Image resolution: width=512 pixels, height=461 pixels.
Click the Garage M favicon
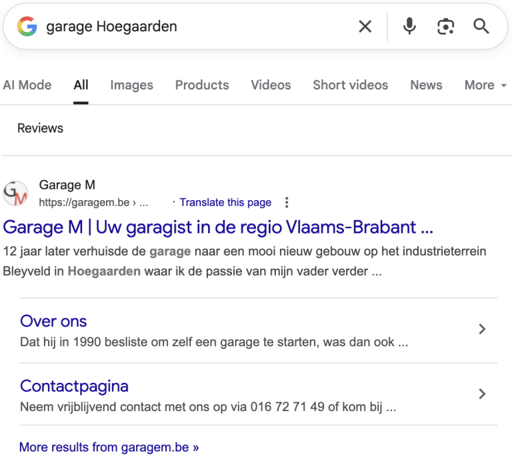coord(16,193)
